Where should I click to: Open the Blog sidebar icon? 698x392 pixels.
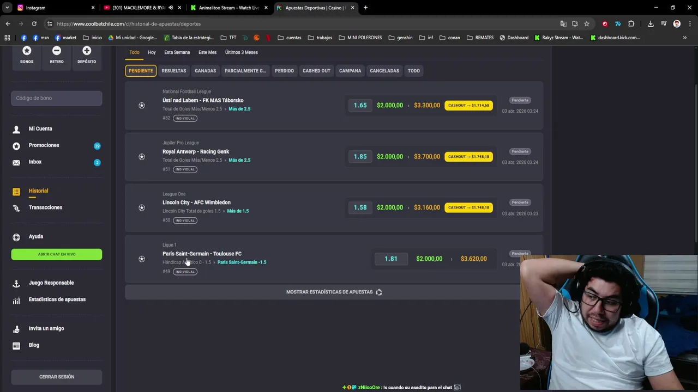[x=16, y=345]
